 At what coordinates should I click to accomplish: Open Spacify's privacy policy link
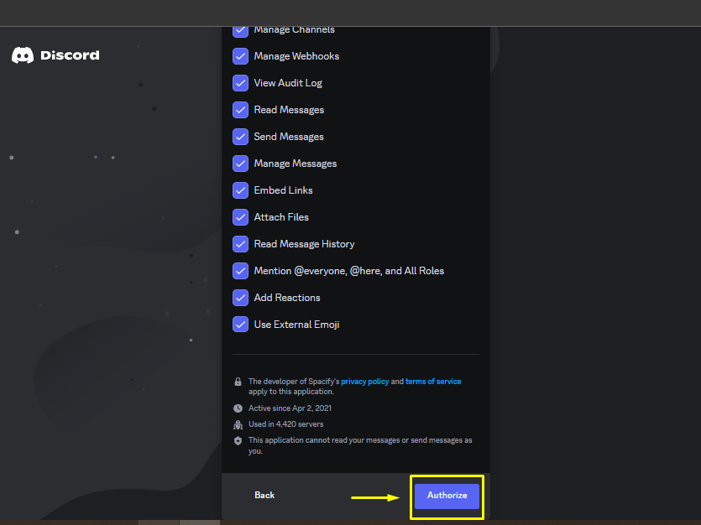point(365,382)
